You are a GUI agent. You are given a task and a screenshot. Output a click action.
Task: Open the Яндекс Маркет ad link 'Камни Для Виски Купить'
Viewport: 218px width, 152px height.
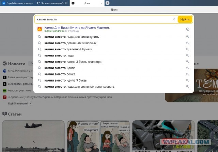pyautogui.click(x=77, y=28)
